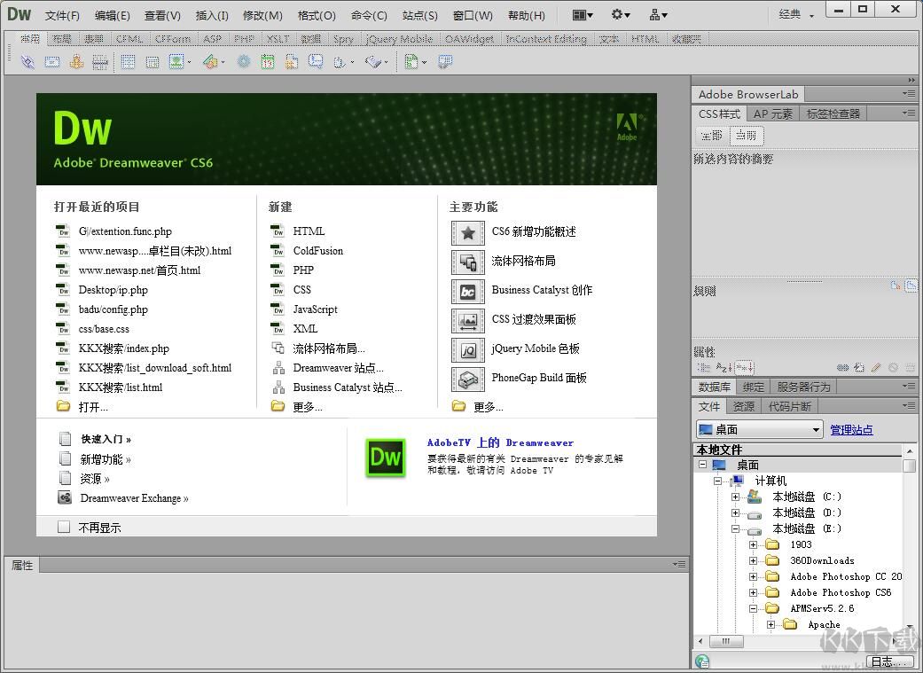Check the 不再显示 checkbox
The height and width of the screenshot is (673, 923).
(x=64, y=526)
